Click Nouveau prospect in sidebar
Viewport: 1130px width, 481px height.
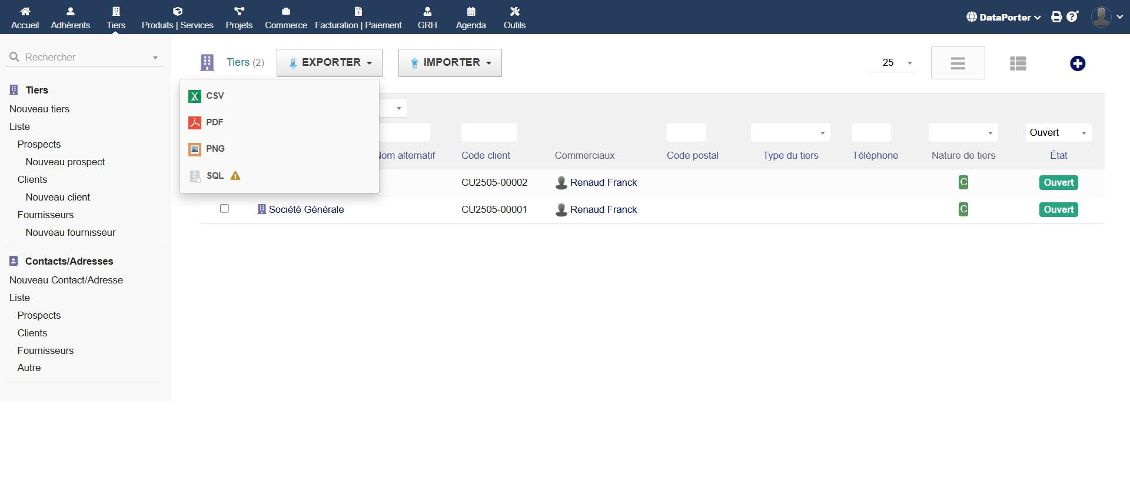(65, 162)
